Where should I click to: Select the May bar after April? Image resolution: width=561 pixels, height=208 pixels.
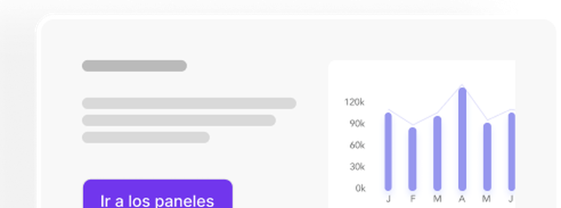[x=487, y=157]
